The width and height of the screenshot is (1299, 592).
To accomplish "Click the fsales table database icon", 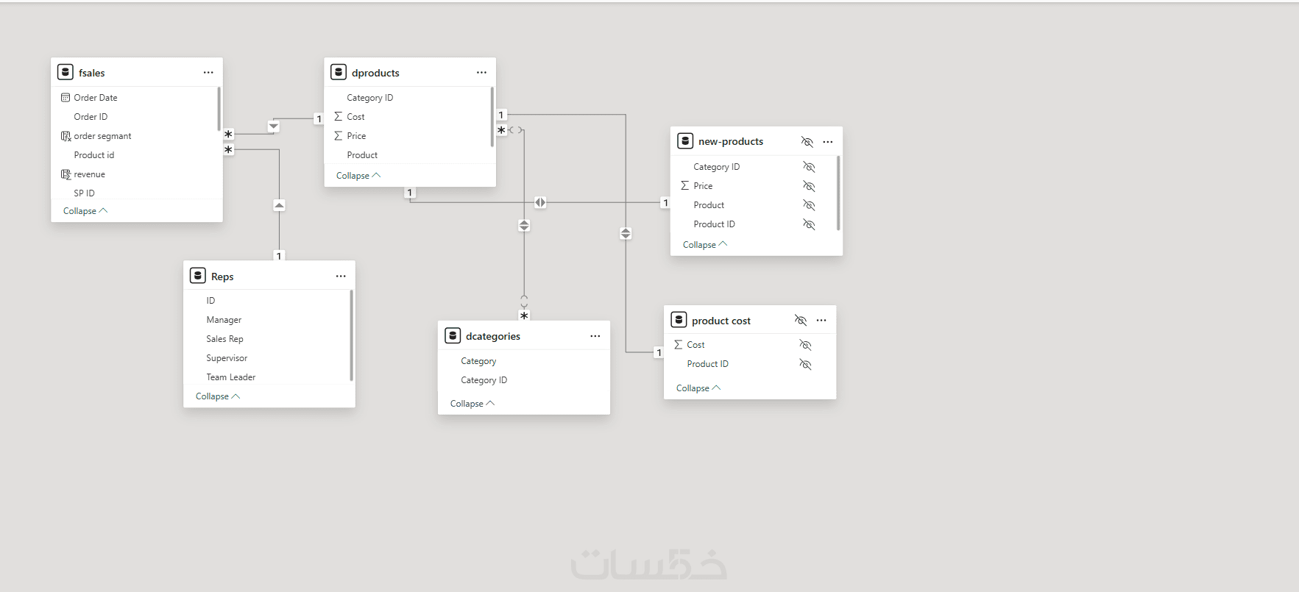I will point(66,72).
